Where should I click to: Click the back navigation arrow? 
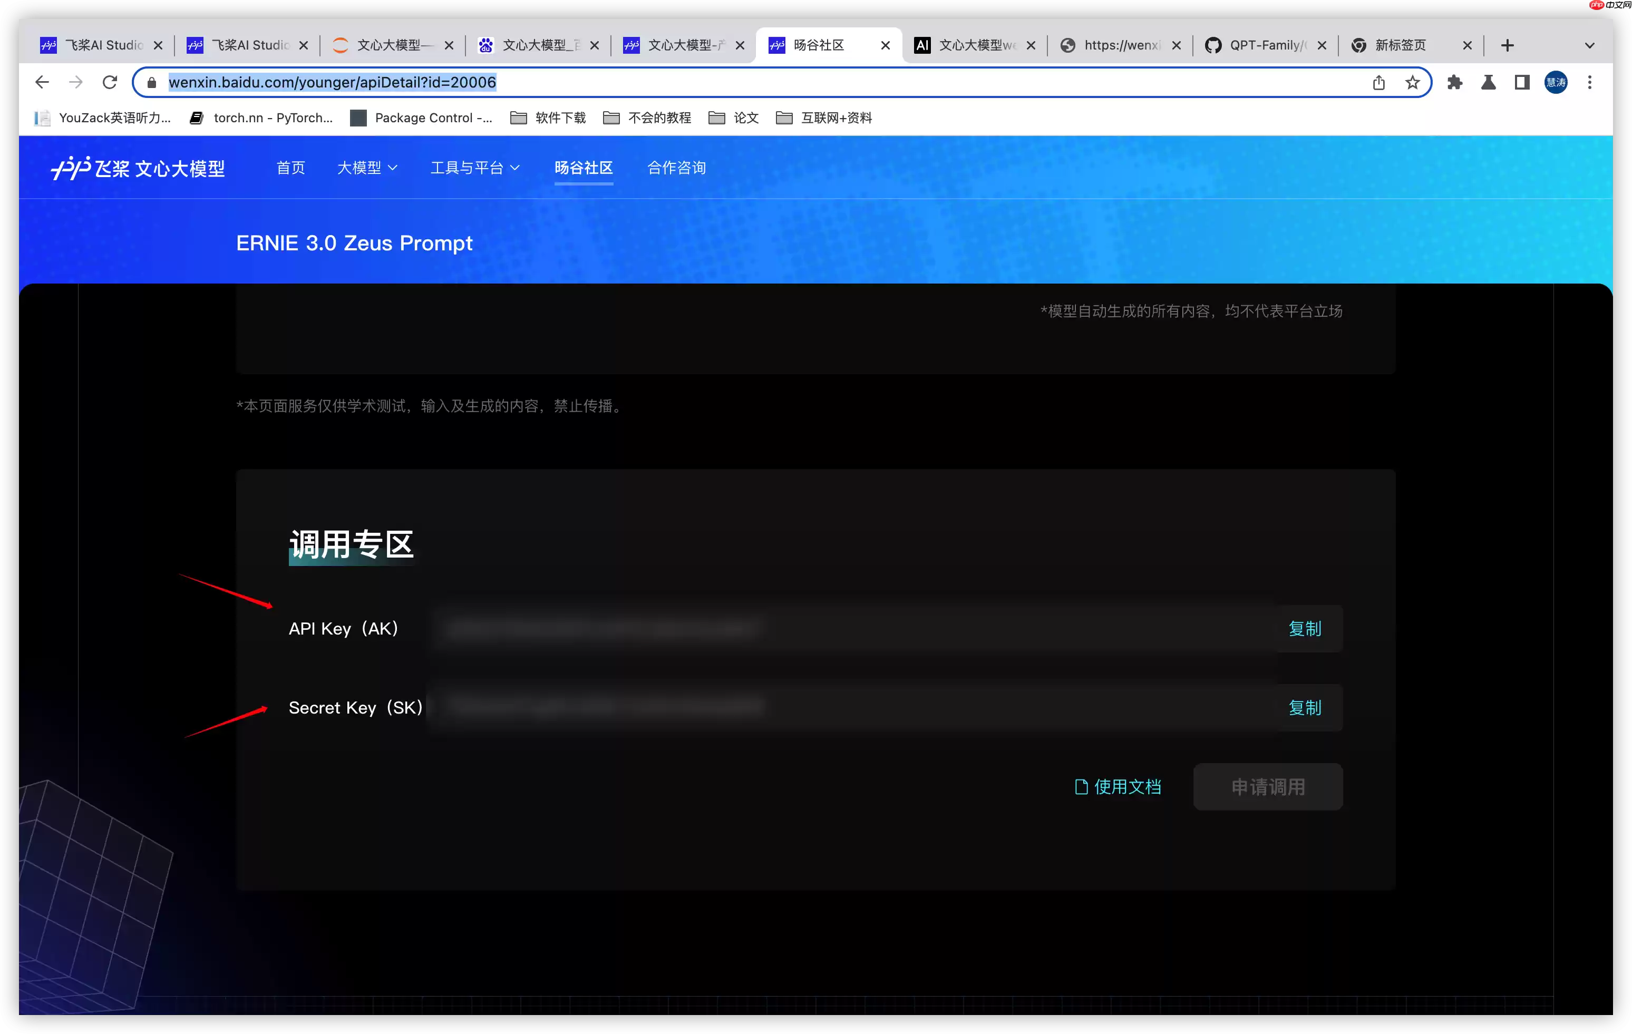coord(42,82)
